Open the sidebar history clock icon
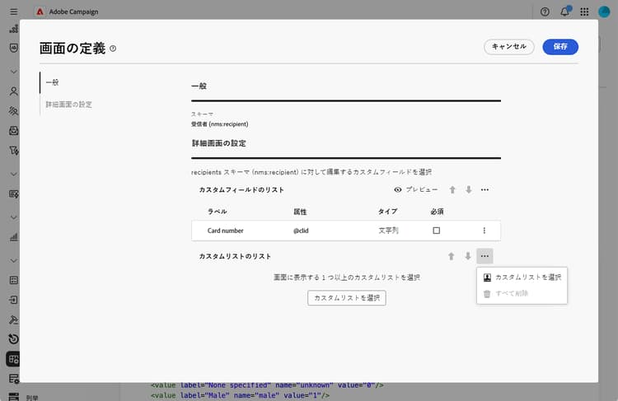 [14, 338]
